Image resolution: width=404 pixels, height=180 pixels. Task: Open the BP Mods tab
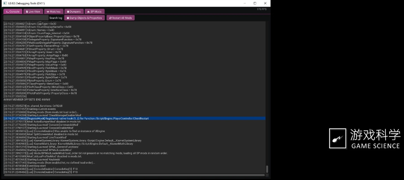point(95,12)
